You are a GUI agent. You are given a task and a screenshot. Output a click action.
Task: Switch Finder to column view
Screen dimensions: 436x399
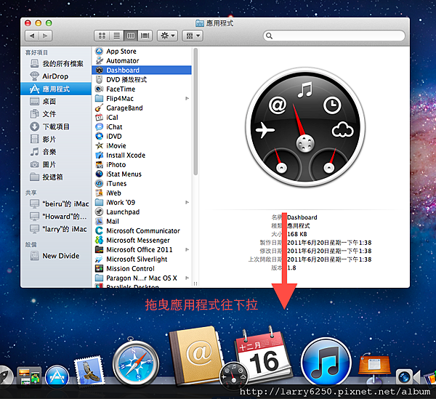pos(131,36)
